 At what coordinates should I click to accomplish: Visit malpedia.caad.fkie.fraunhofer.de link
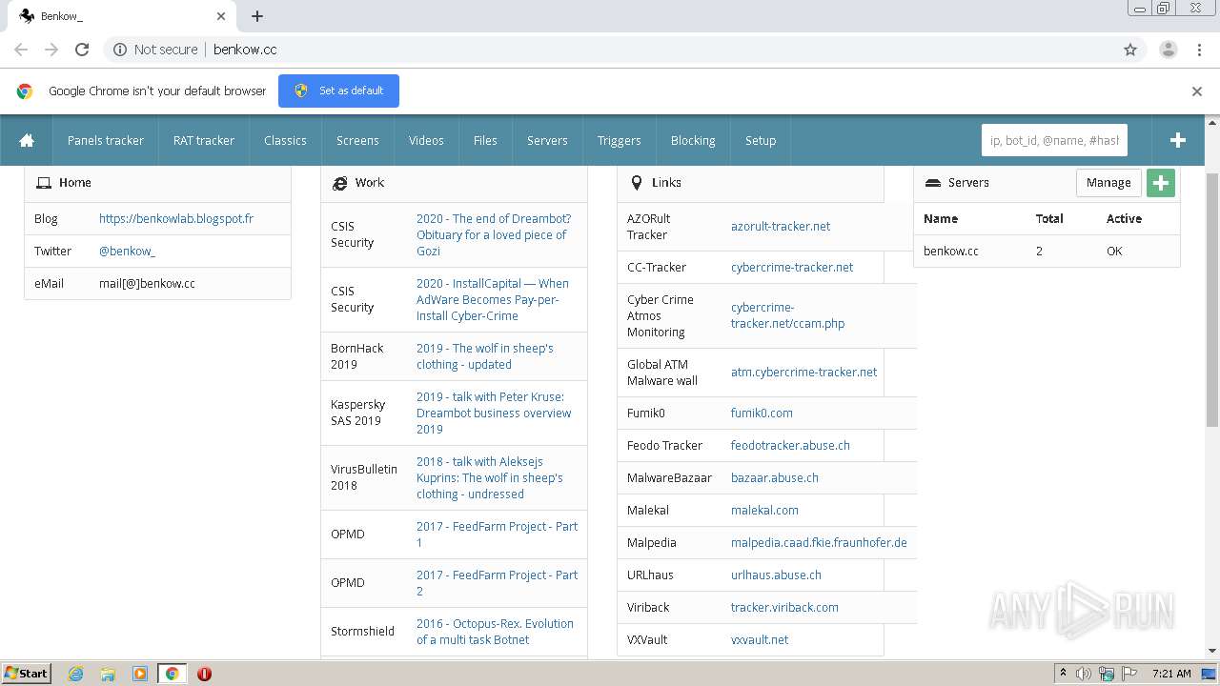819,542
